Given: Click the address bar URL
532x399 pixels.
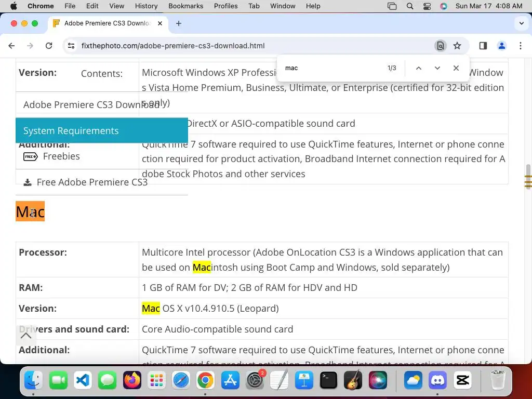Looking at the screenshot, I should coord(173,46).
